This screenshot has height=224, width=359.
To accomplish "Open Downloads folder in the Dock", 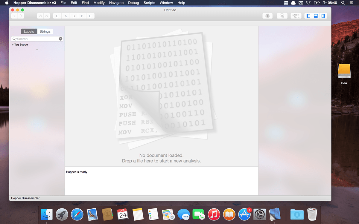I will click(297, 214).
